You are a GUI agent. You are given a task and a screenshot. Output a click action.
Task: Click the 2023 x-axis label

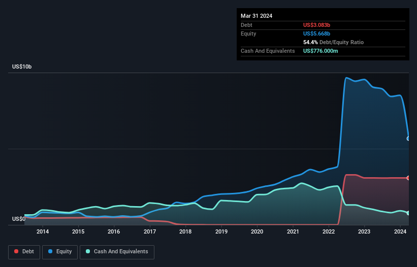pyautogui.click(x=364, y=231)
